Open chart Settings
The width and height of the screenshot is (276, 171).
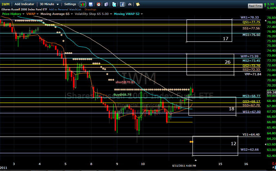tap(70, 4)
